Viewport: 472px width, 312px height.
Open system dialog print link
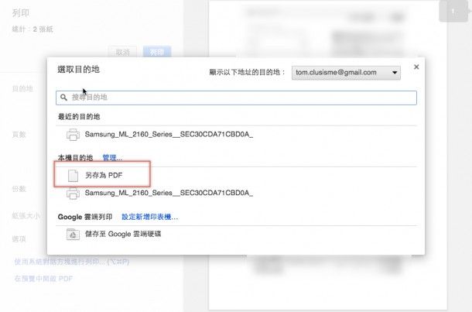click(72, 262)
